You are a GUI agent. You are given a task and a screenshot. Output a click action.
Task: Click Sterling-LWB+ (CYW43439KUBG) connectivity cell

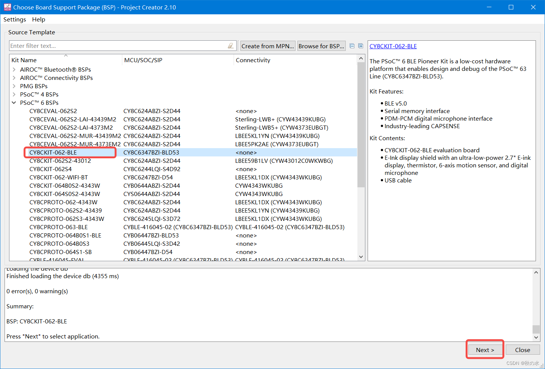tap(280, 119)
